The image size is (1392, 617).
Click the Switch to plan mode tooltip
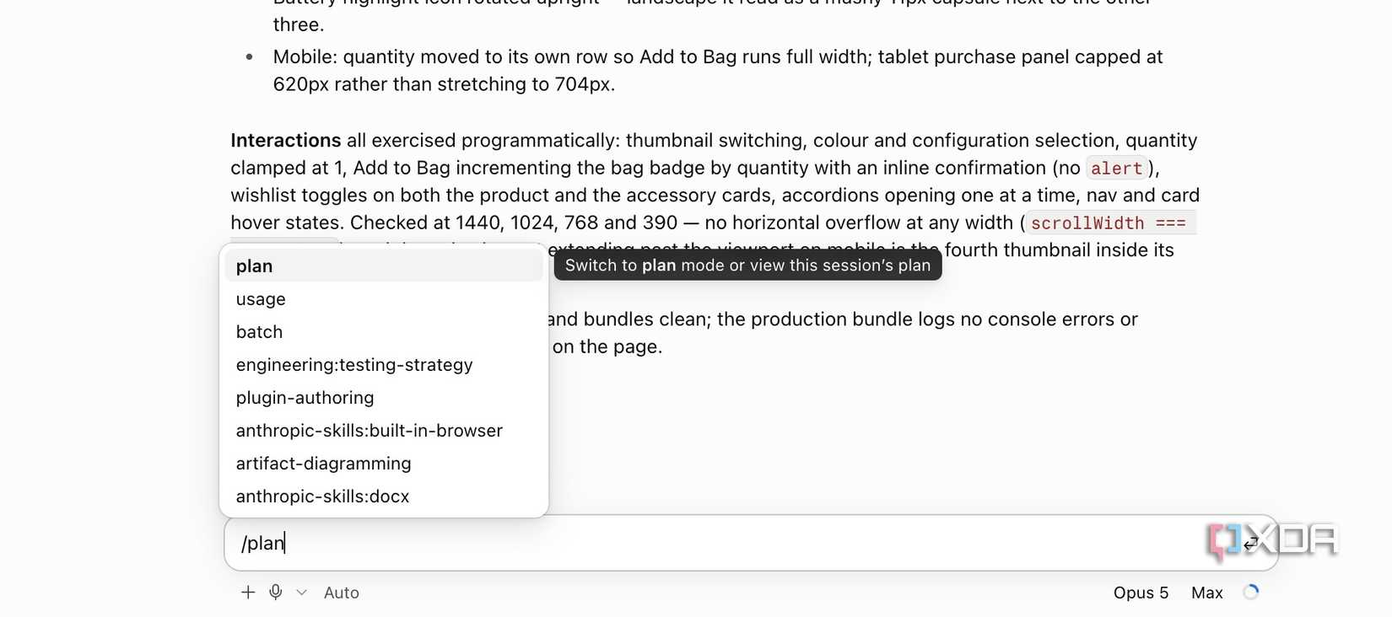[x=747, y=266]
